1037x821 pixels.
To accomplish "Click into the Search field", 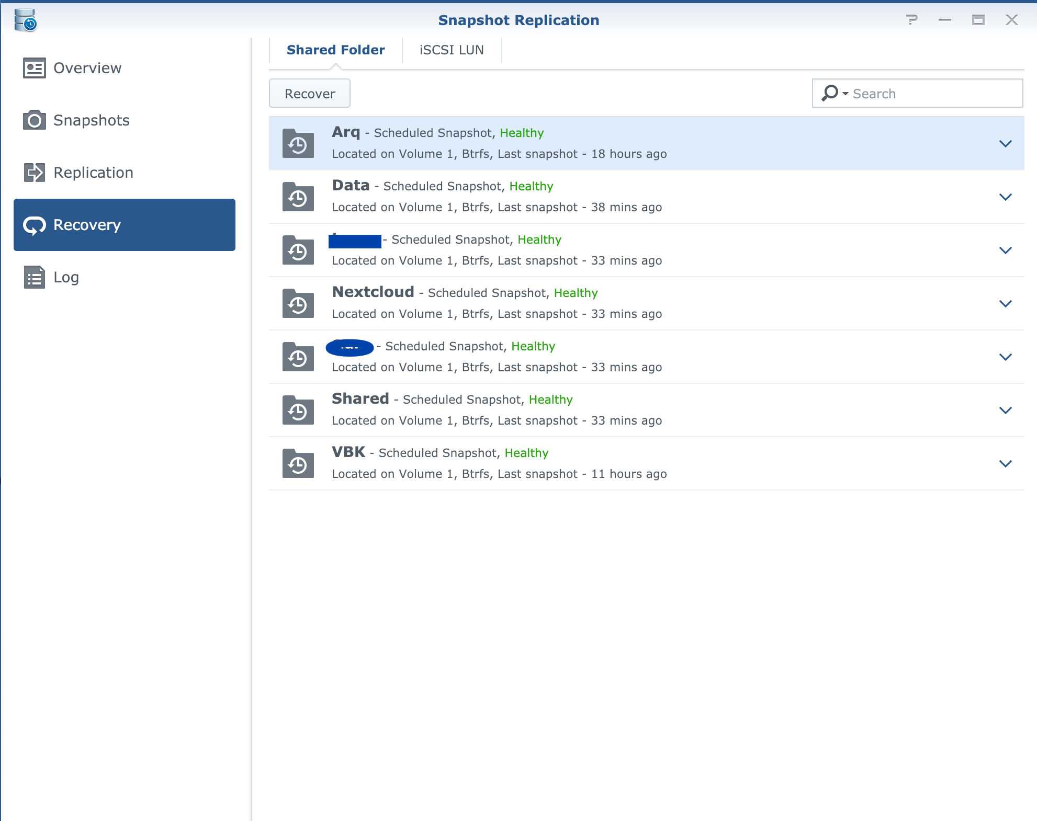I will (917, 93).
